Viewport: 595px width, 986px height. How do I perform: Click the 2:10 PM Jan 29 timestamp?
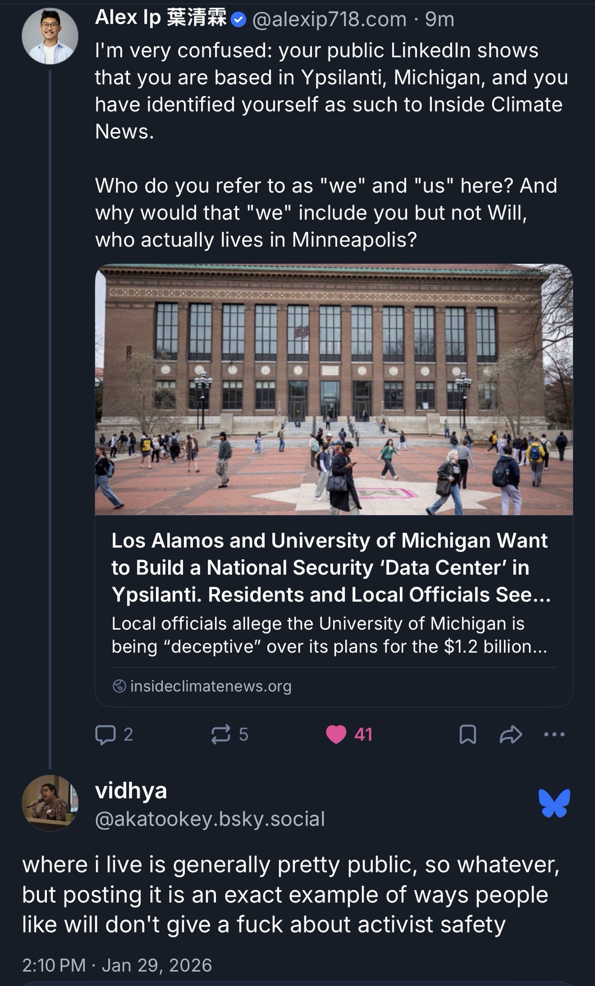117,965
